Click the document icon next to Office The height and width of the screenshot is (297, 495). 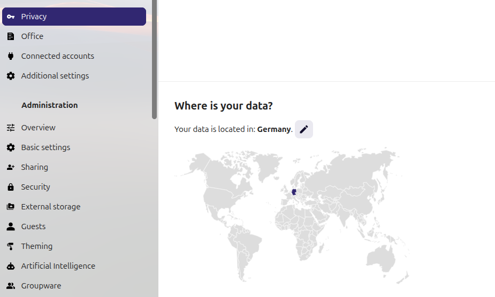(11, 36)
